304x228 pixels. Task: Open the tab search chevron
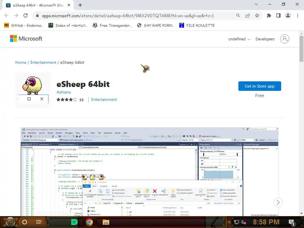point(256,4)
